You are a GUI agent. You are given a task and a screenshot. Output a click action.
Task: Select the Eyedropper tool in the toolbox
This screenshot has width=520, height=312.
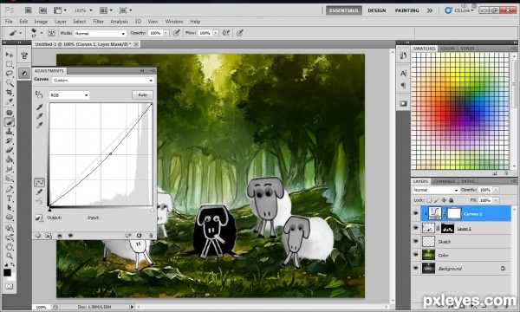(10, 101)
